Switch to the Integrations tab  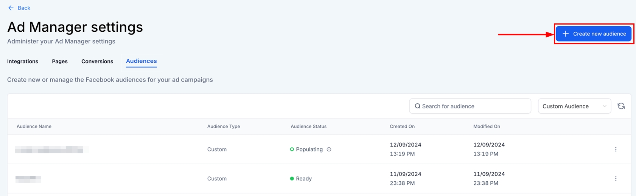[x=23, y=62]
